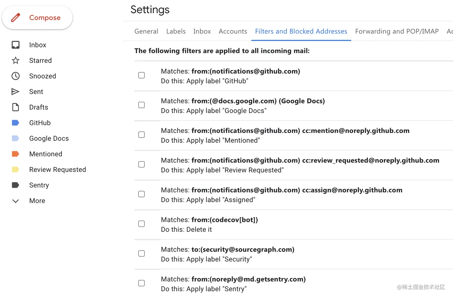Go to the Labels settings tab
The height and width of the screenshot is (298, 453).
tap(176, 31)
